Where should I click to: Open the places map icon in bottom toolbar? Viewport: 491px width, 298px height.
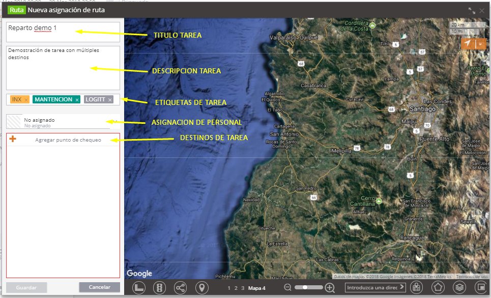pyautogui.click(x=417, y=287)
